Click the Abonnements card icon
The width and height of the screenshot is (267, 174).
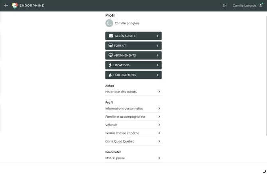pyautogui.click(x=110, y=55)
